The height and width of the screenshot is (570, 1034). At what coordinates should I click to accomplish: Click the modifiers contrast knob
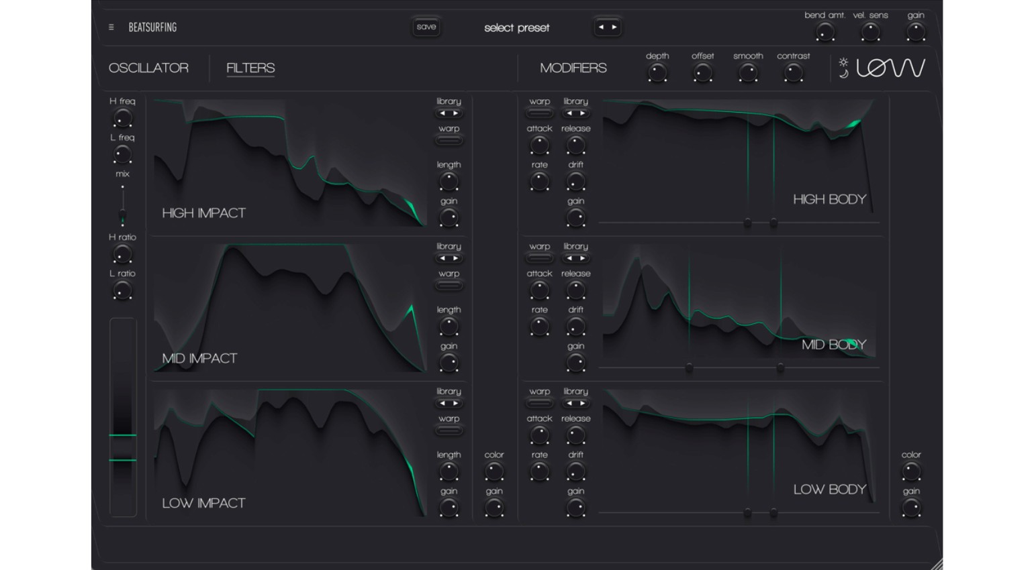point(793,73)
